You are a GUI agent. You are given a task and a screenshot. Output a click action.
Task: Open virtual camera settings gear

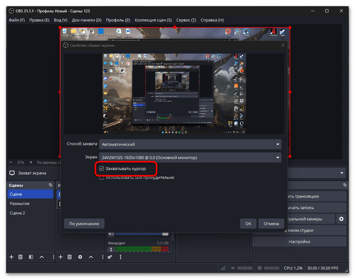[x=341, y=219]
